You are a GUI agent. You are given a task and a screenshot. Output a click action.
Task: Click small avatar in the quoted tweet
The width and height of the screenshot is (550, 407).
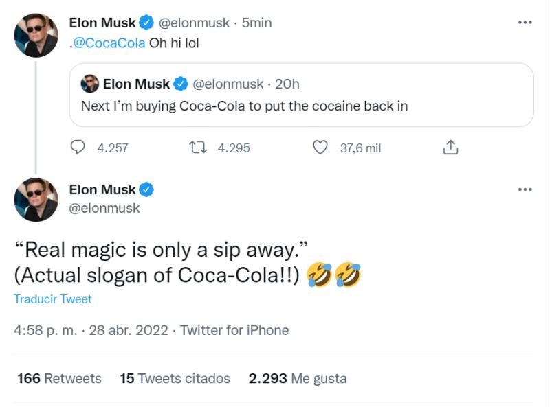(90, 84)
